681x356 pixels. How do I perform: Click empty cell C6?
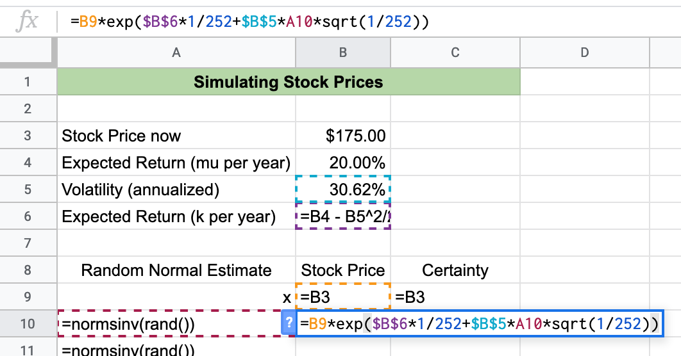pyautogui.click(x=455, y=216)
